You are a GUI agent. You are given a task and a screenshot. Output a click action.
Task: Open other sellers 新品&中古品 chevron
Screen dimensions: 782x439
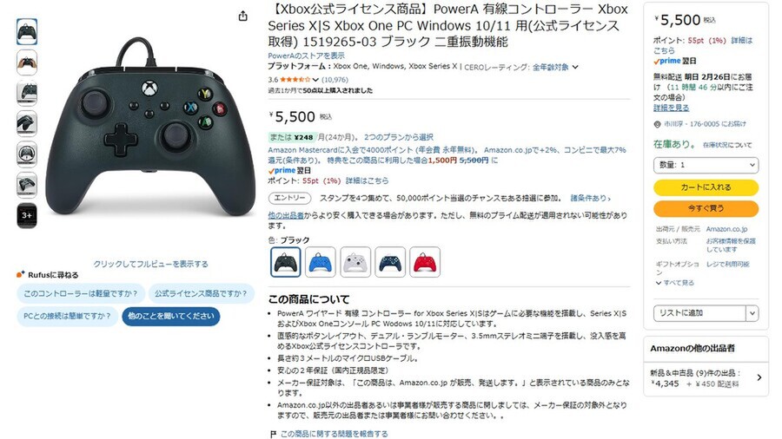coord(759,377)
